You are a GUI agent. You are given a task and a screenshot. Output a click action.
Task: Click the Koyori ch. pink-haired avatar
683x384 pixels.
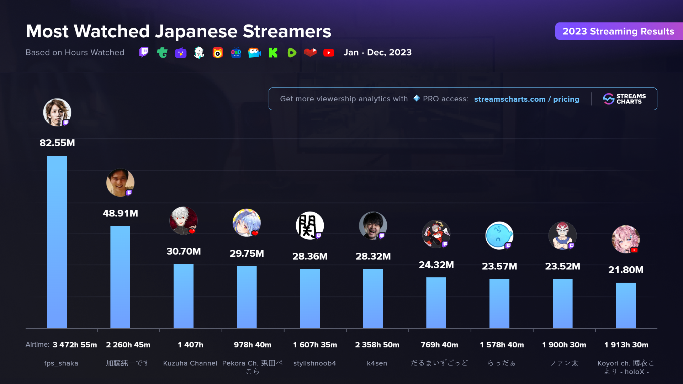click(x=625, y=239)
